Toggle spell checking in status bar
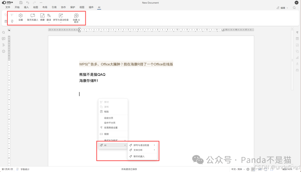The height and width of the screenshot is (172, 301). pyautogui.click(x=253, y=169)
